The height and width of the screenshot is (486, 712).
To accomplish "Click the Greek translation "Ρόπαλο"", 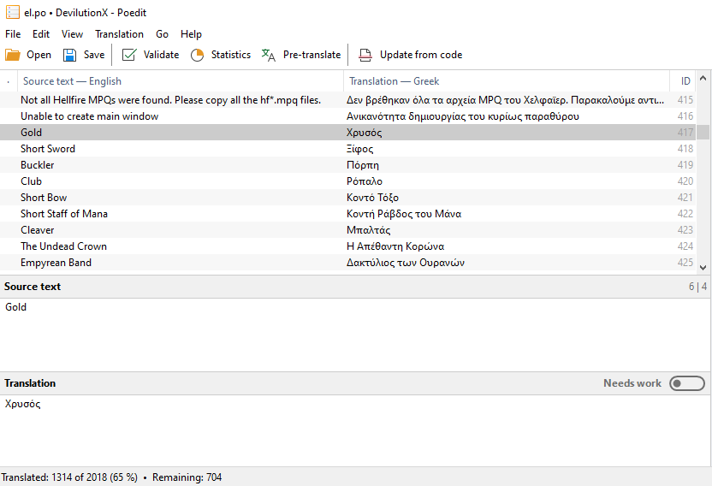I will coord(365,181).
